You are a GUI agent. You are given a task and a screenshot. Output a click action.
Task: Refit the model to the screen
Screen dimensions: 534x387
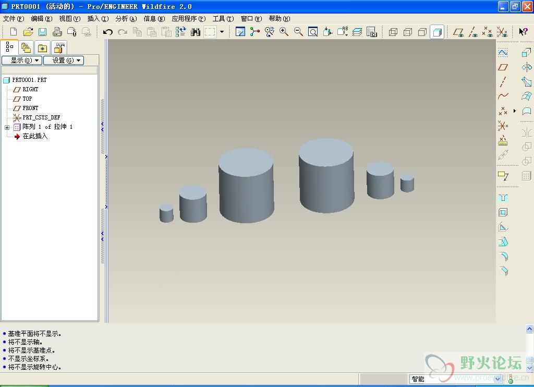pos(313,32)
